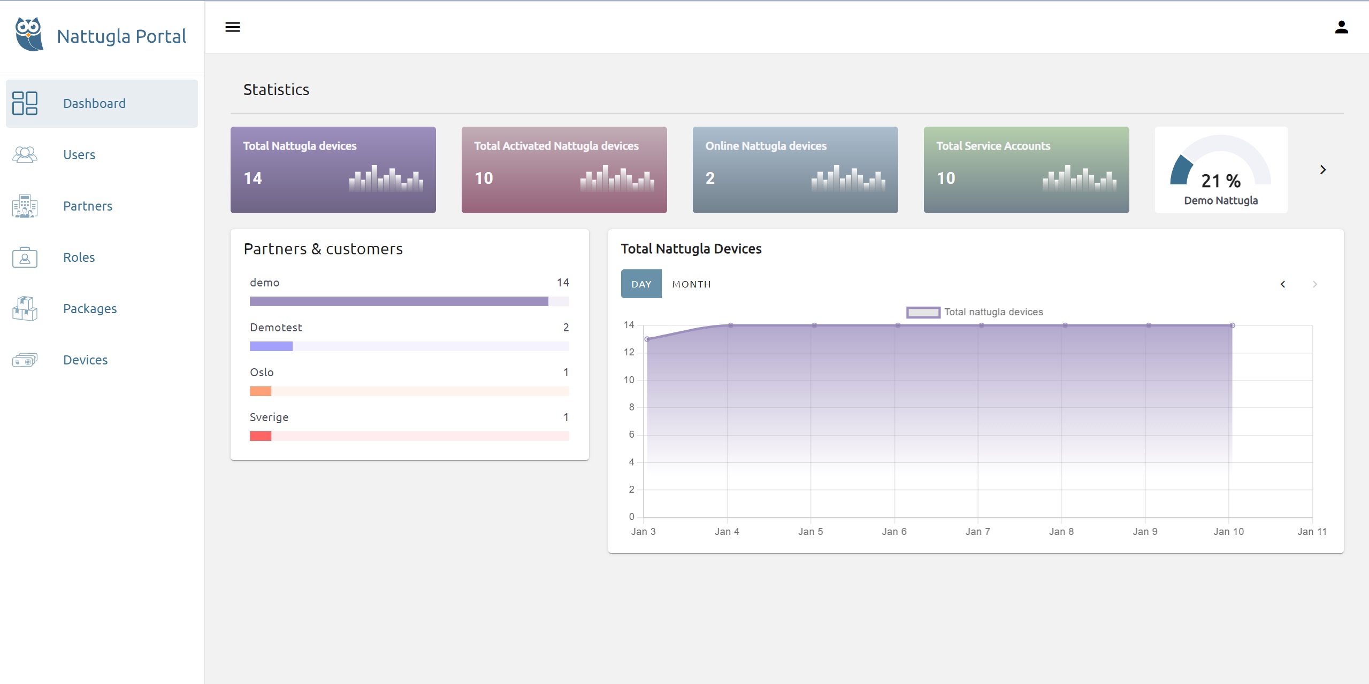
Task: Click the Total Nattugla devices card
Action: click(333, 170)
